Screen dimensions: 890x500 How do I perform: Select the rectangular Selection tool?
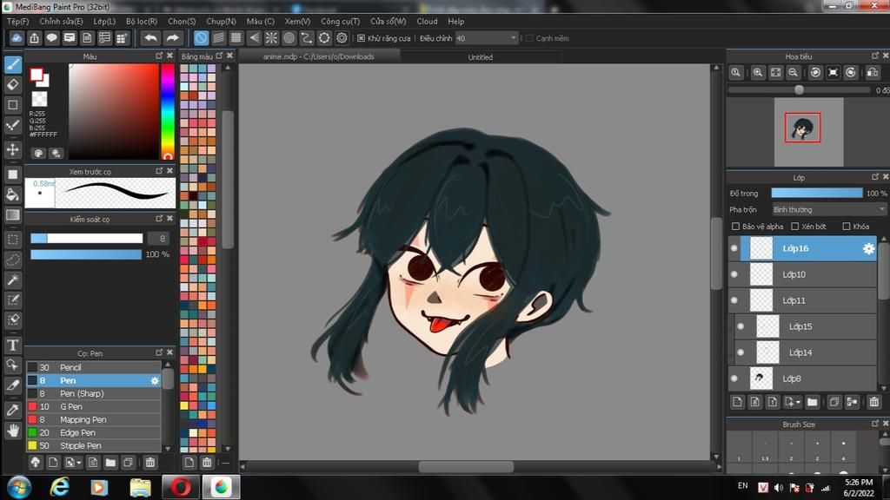tap(13, 240)
